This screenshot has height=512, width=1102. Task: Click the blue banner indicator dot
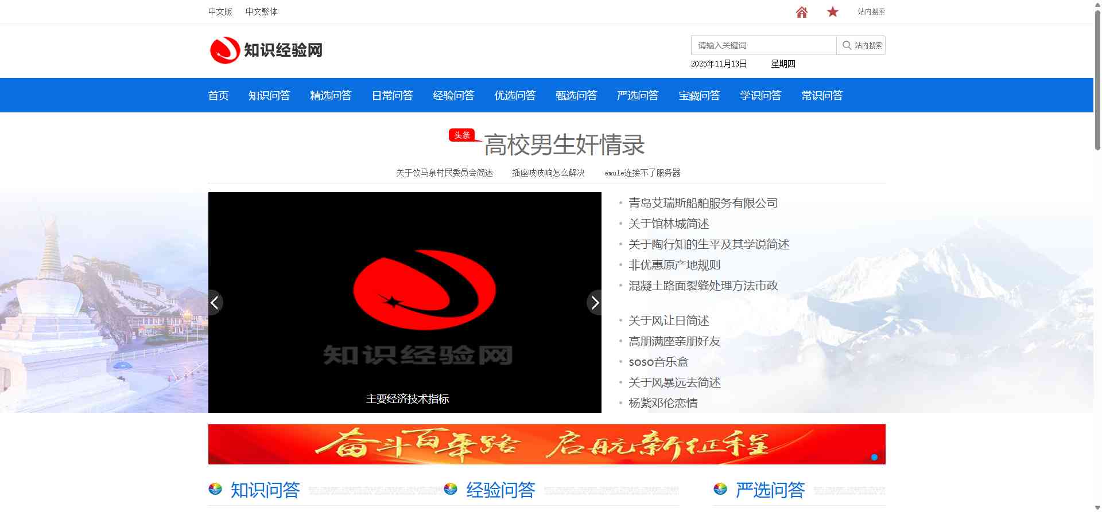(x=874, y=457)
